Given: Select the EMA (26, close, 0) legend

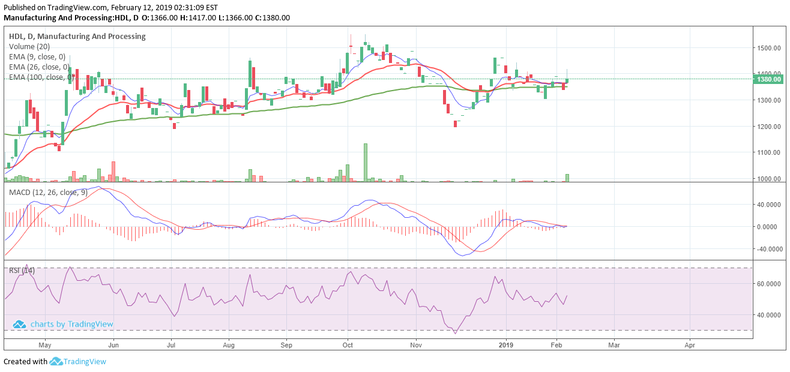Looking at the screenshot, I should tap(39, 67).
